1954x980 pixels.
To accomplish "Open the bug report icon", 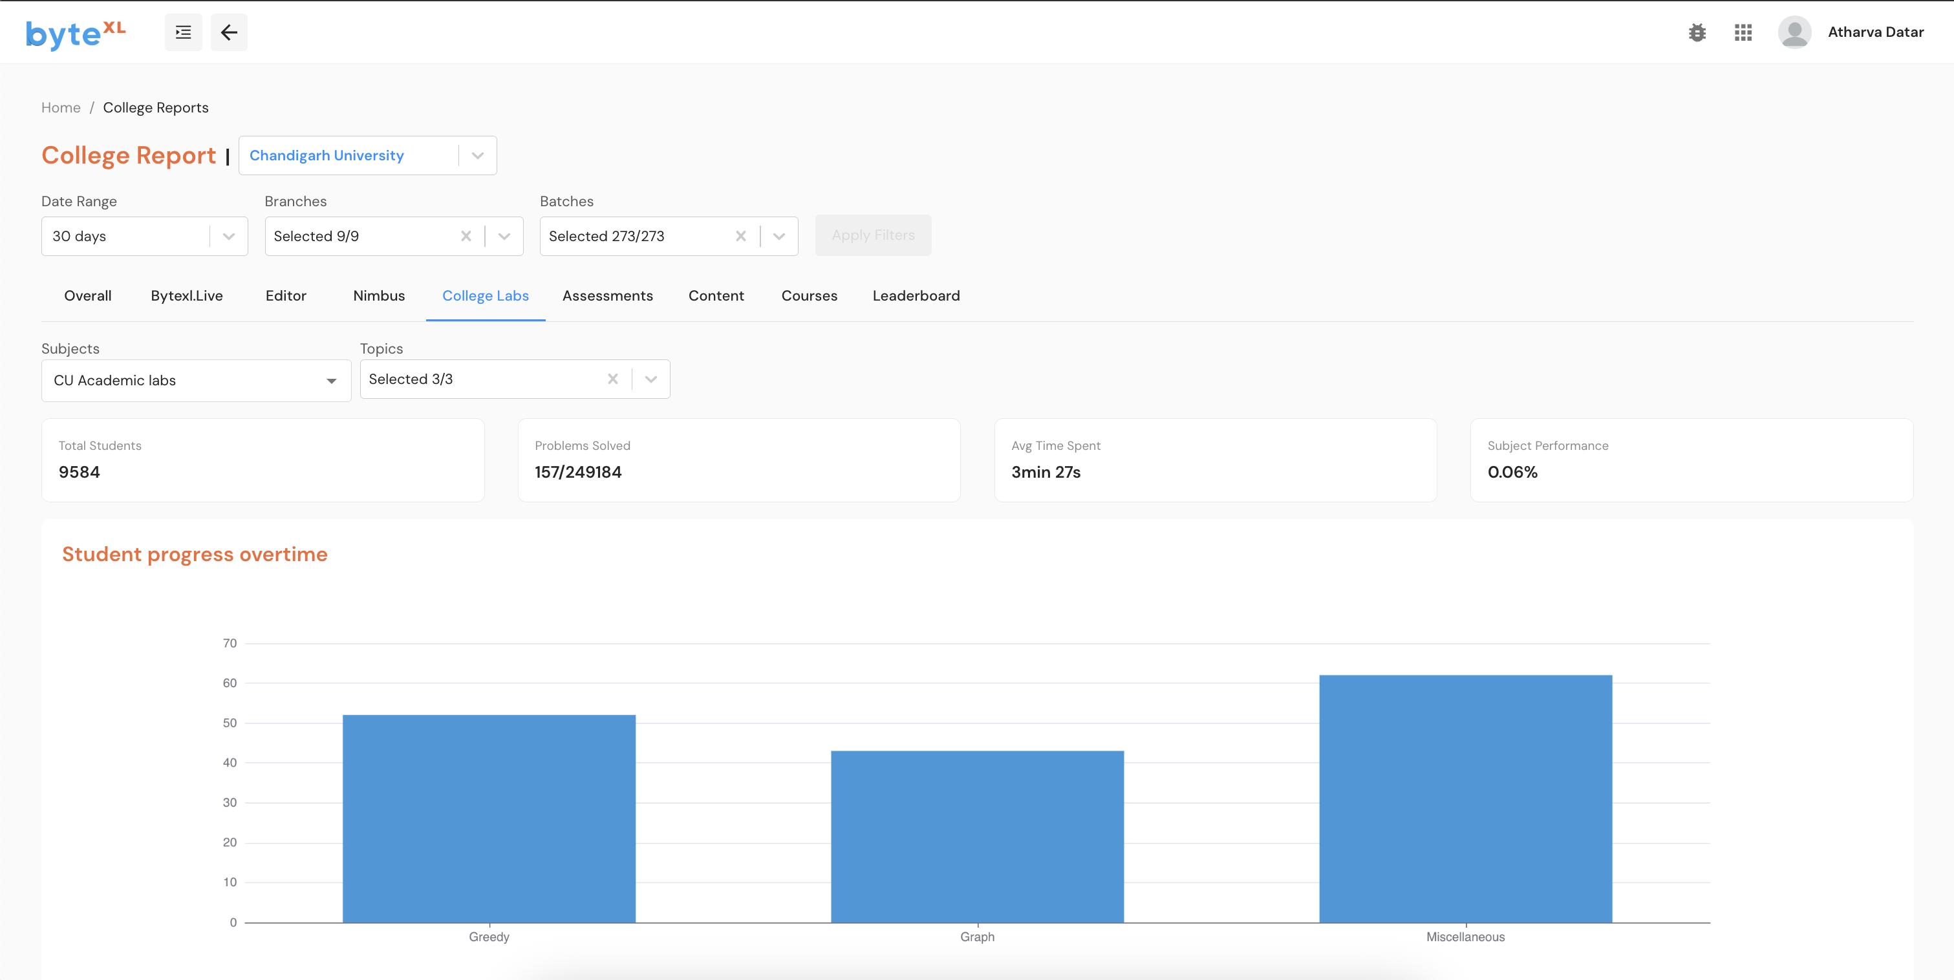I will [1697, 32].
